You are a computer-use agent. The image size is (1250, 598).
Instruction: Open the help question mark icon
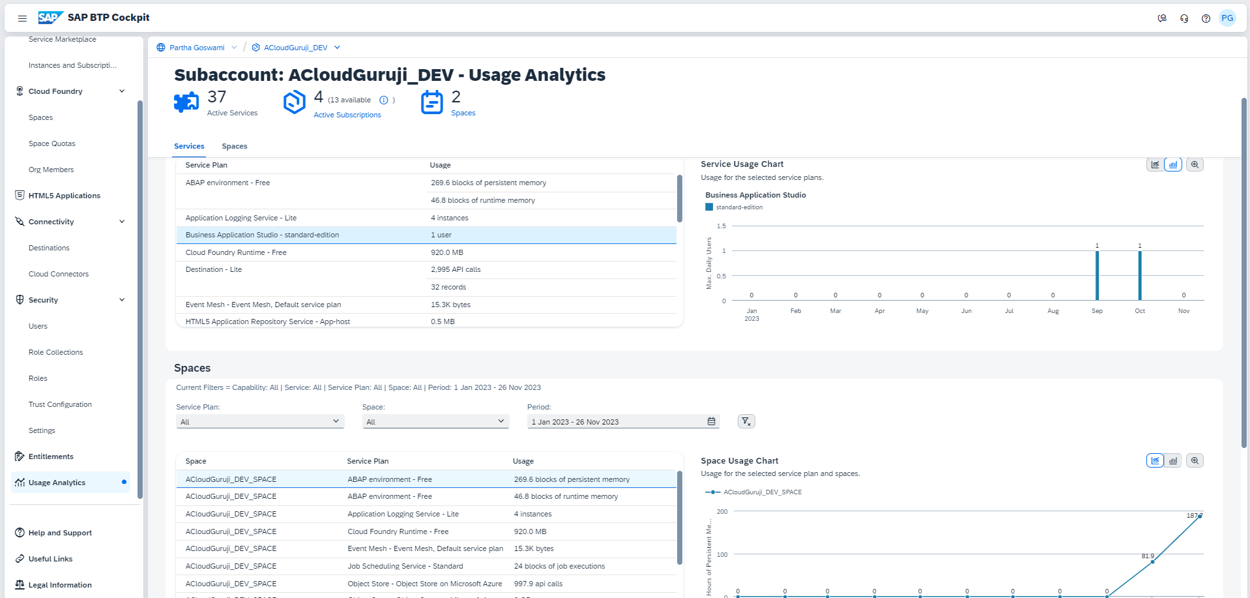point(1206,18)
